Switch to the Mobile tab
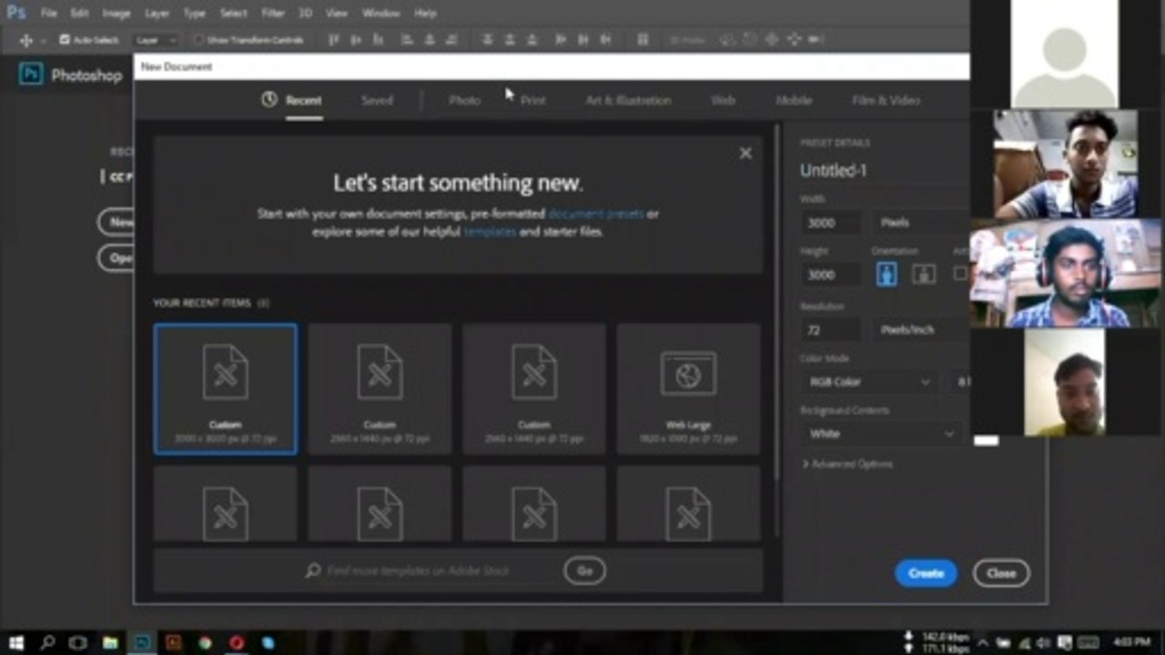Image resolution: width=1165 pixels, height=655 pixels. tap(794, 100)
